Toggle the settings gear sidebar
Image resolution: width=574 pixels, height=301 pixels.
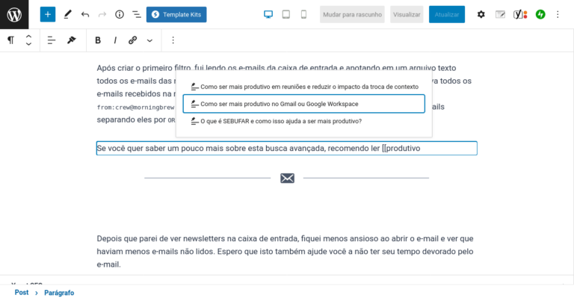(x=481, y=15)
